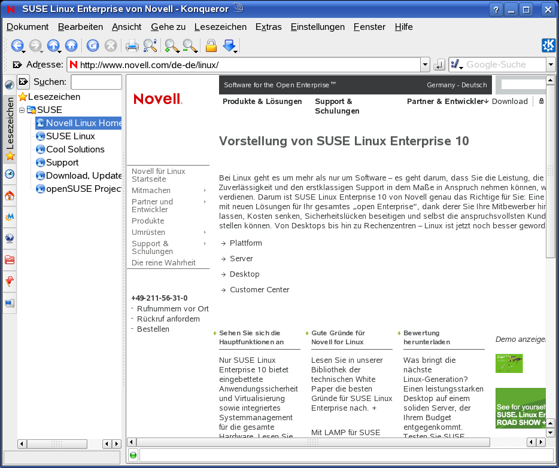Click the green SUSE Linux Road Show banner
The image size is (559, 468).
point(521,408)
